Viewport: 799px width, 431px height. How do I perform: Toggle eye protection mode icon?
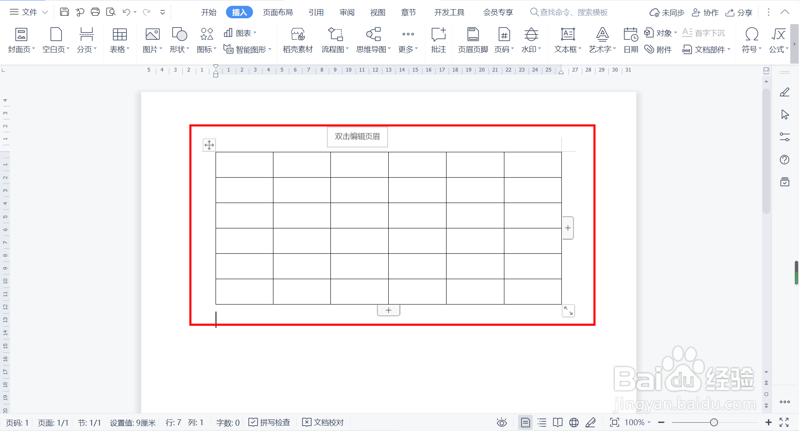tap(502, 423)
